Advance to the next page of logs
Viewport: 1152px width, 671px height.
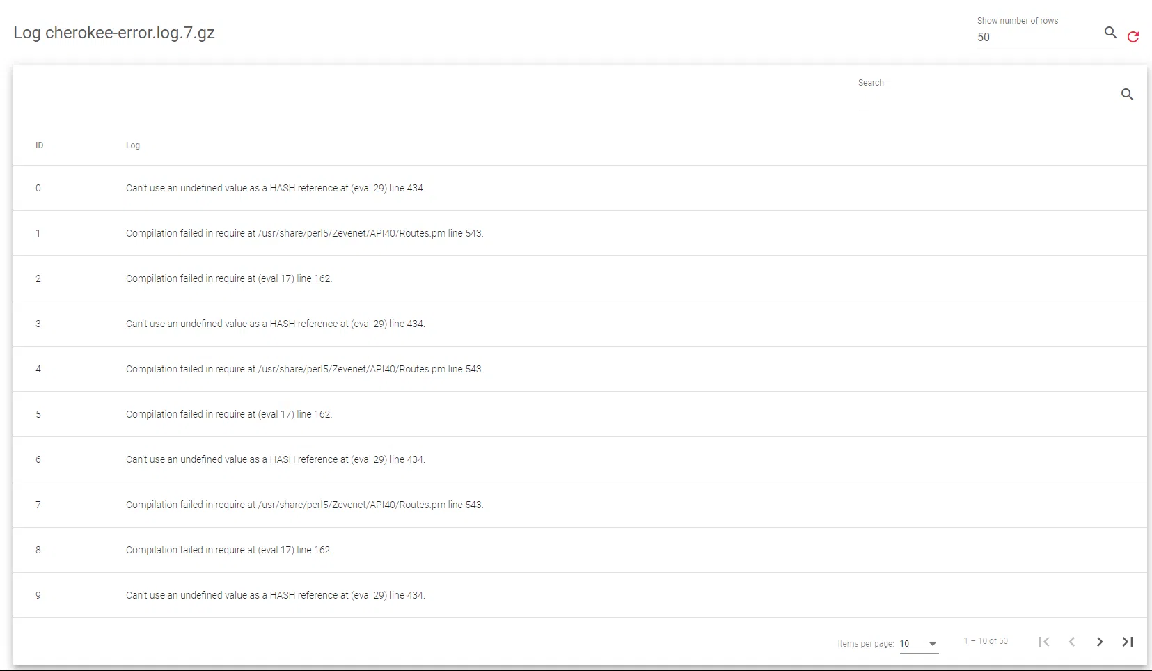[x=1100, y=642]
